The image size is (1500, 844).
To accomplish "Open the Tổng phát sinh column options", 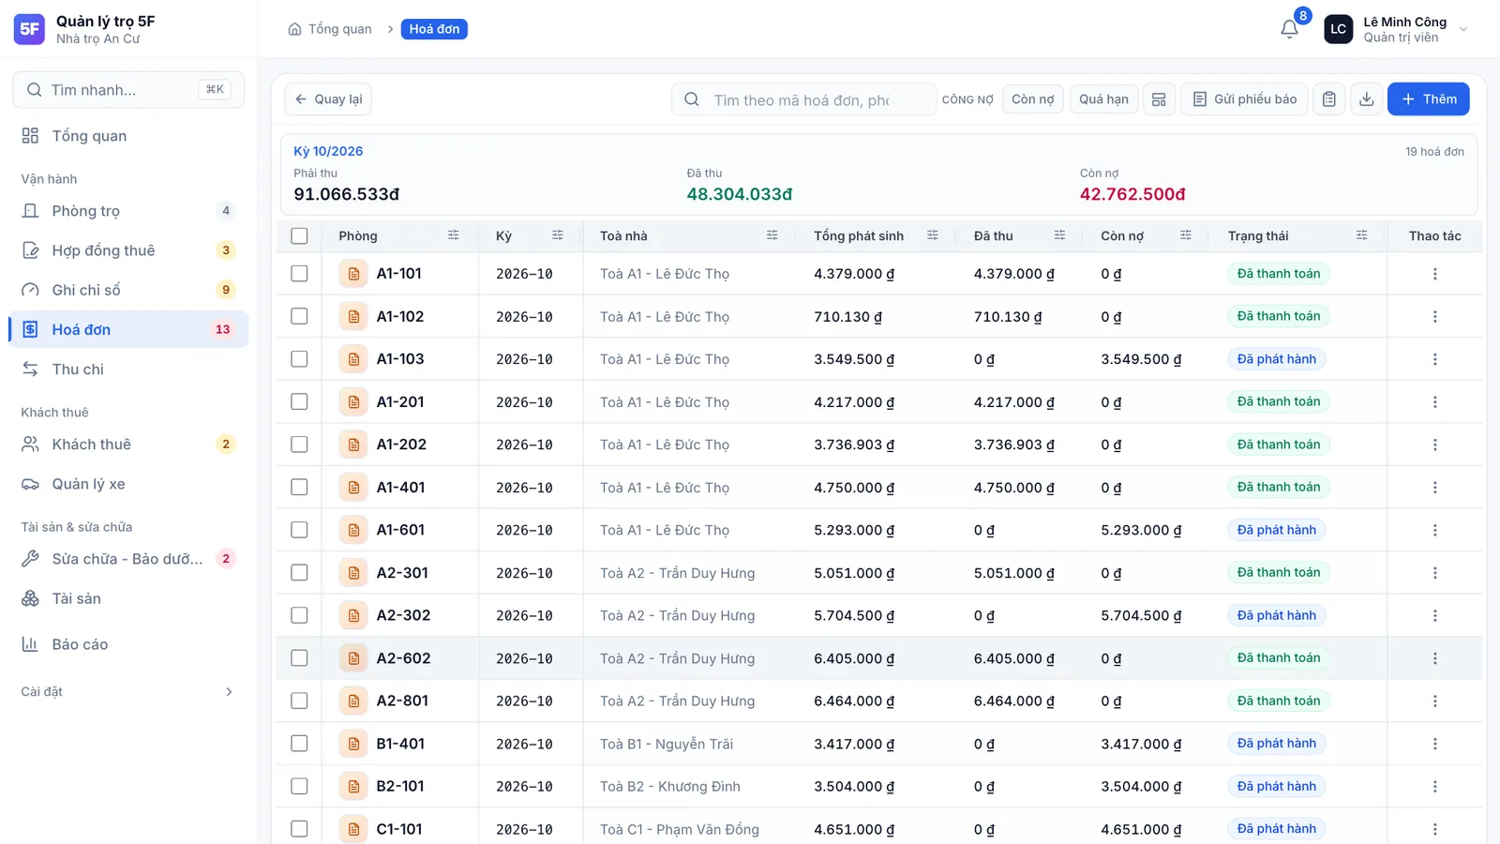I will coord(932,235).
